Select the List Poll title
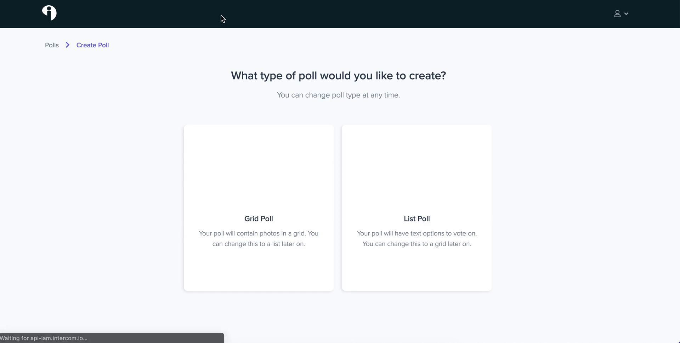 (416, 219)
